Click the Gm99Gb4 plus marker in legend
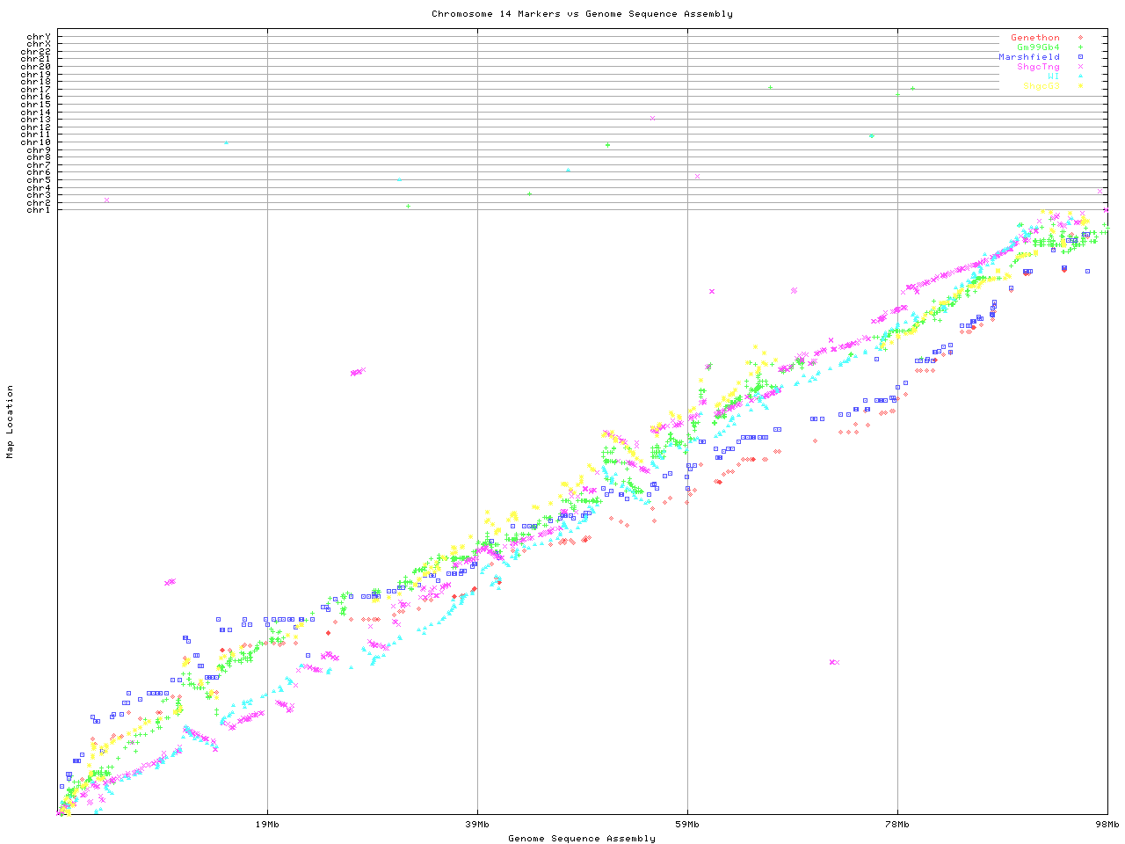Viewport: 1125px width, 844px height. (1080, 47)
